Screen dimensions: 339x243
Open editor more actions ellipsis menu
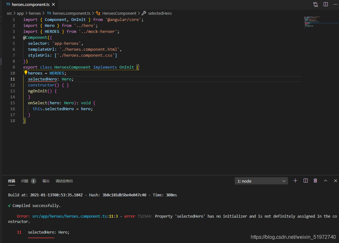pyautogui.click(x=335, y=4)
